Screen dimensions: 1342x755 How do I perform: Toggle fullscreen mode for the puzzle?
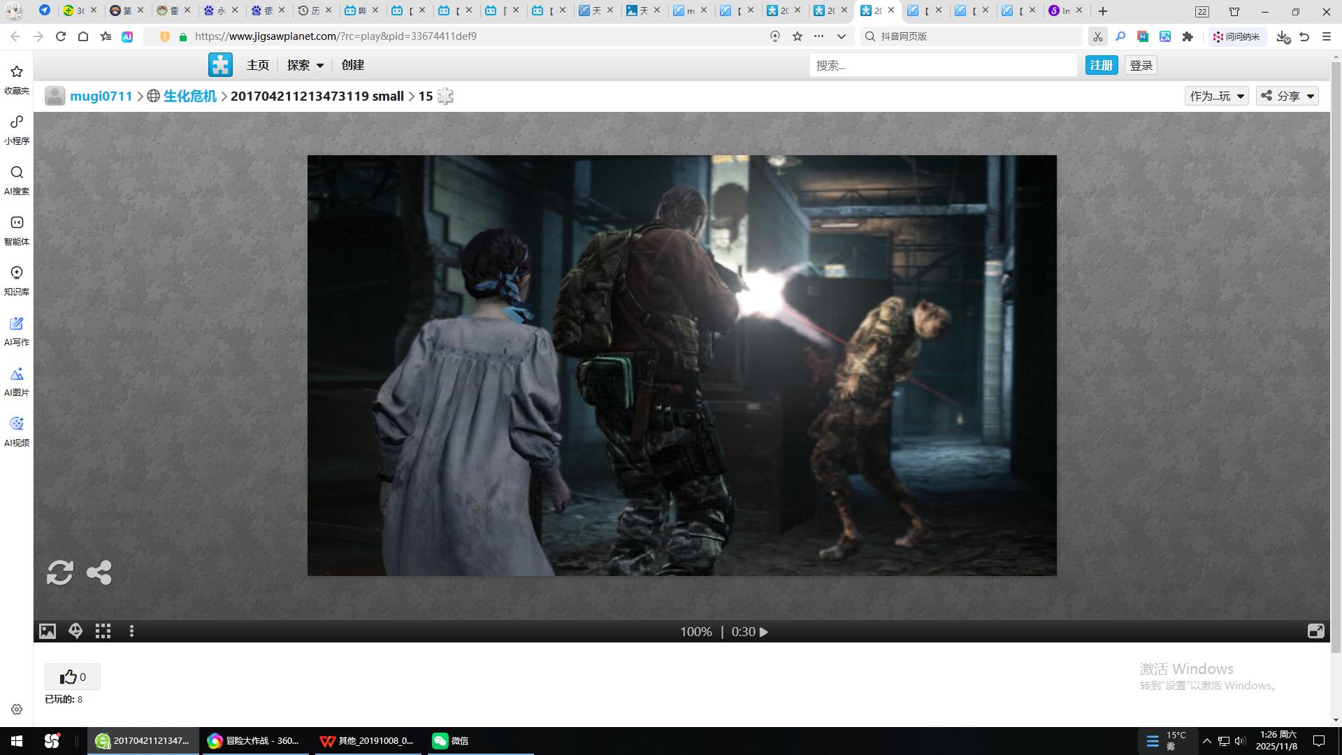1315,631
